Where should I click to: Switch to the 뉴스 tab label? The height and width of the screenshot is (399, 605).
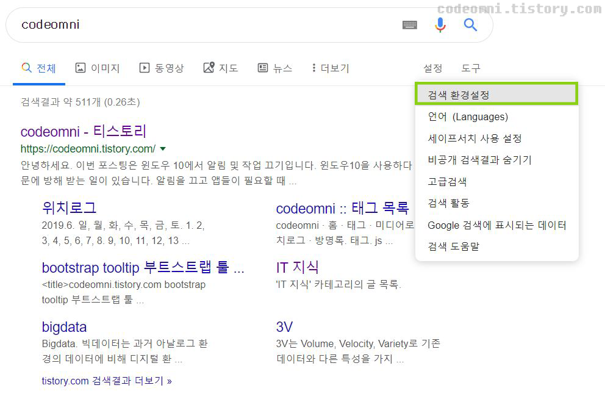[x=282, y=68]
